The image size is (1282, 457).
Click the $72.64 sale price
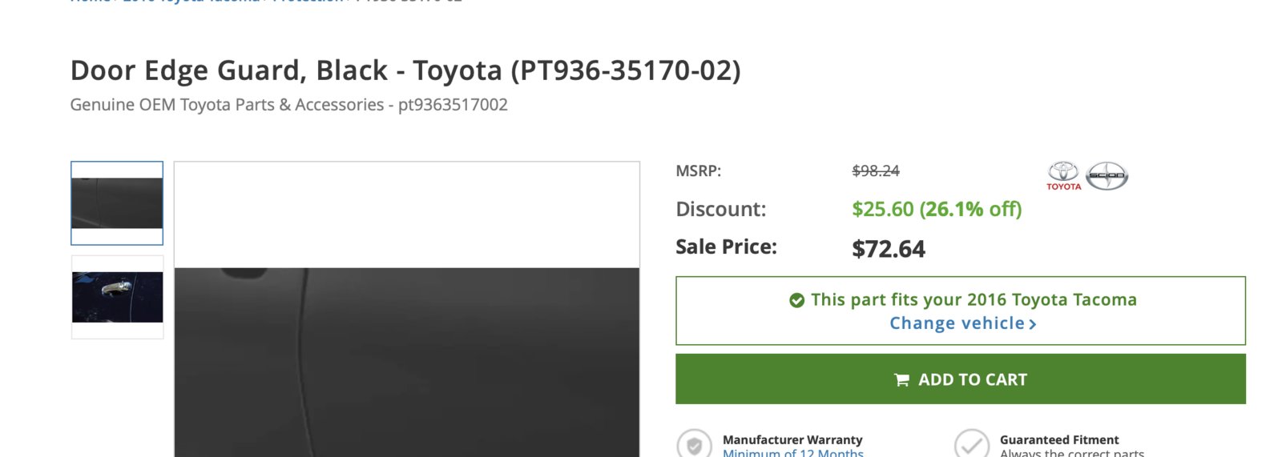889,249
